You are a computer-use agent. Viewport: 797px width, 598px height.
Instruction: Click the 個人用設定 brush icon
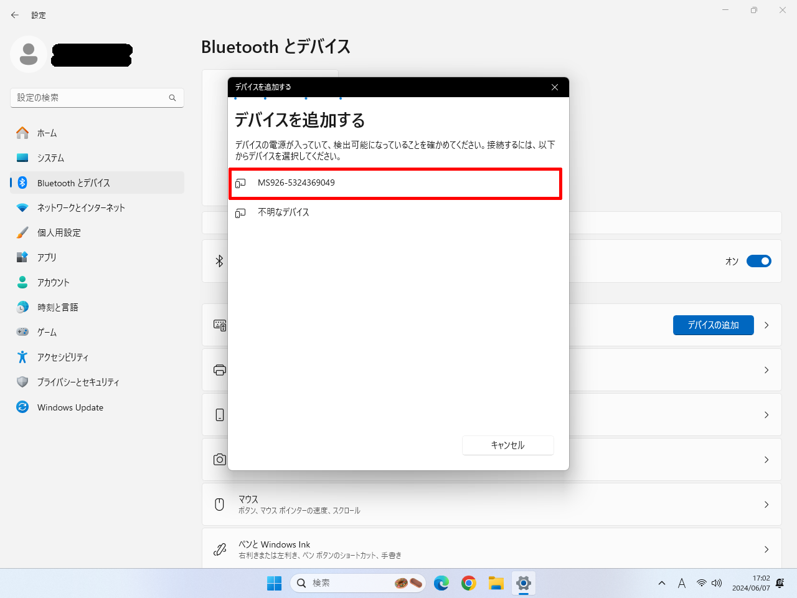click(x=22, y=232)
